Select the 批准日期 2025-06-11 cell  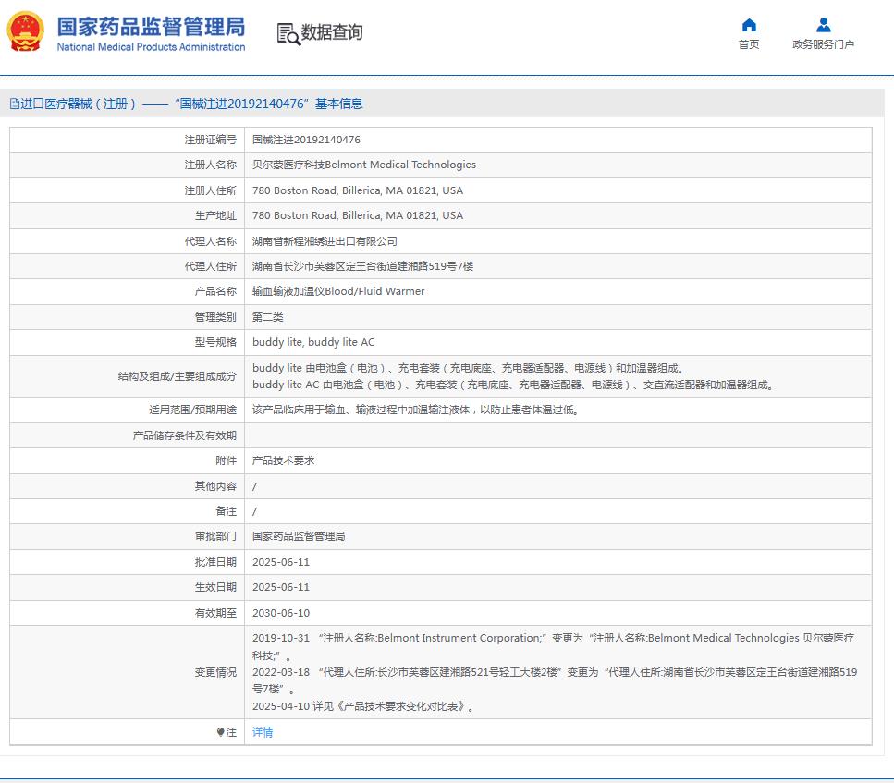280,561
